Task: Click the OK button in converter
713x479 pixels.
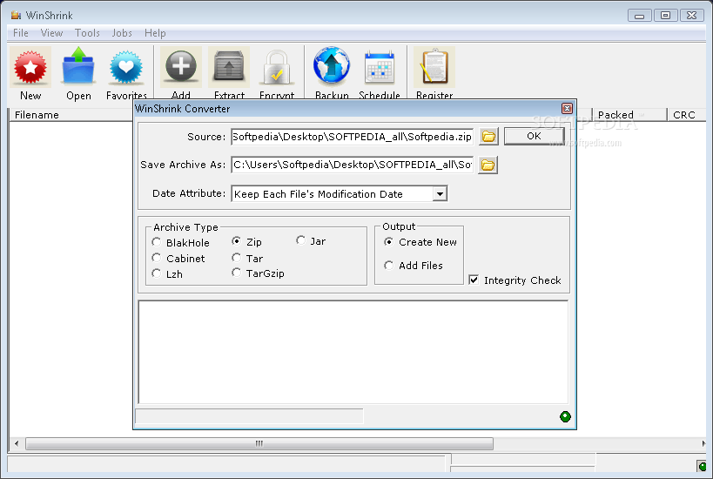Action: [x=535, y=136]
